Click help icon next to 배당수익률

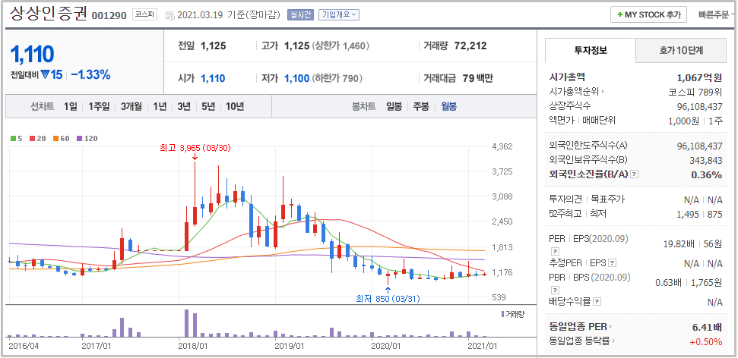(597, 302)
